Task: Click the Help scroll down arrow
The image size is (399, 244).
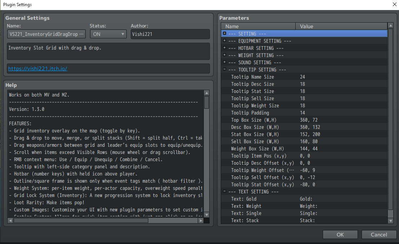Action: [207, 215]
